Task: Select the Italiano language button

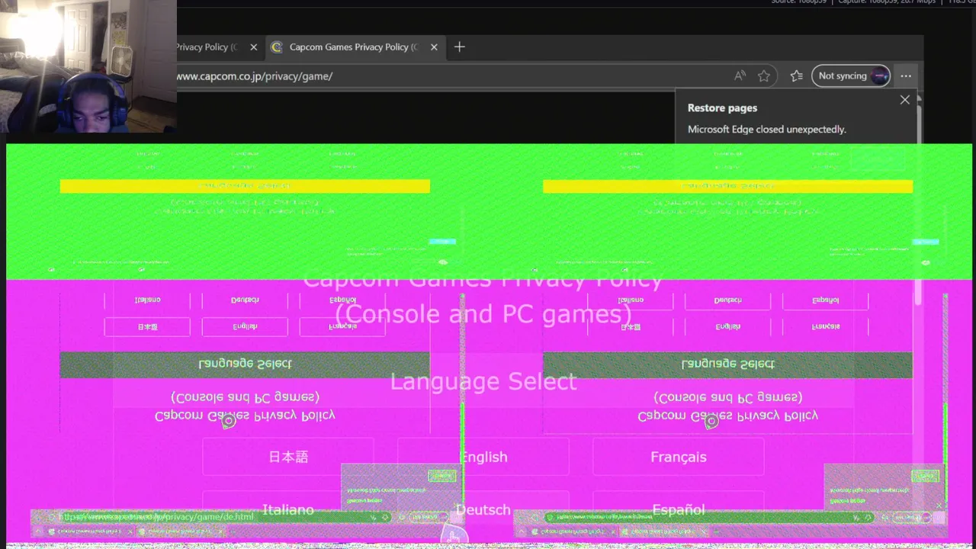Action: 288,509
